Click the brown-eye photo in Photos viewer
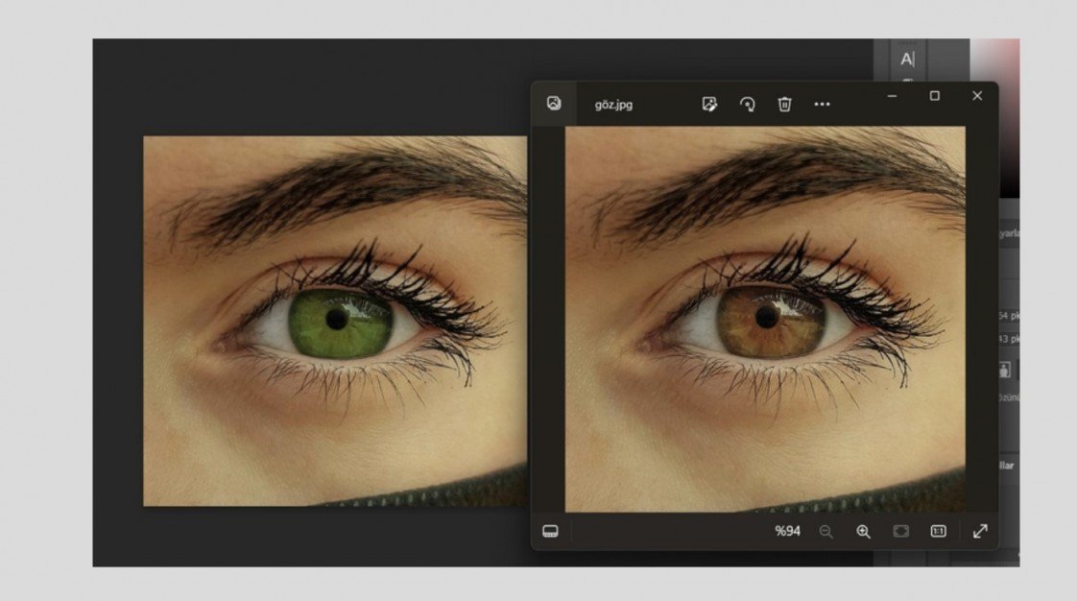The height and width of the screenshot is (601, 1077). (x=765, y=319)
